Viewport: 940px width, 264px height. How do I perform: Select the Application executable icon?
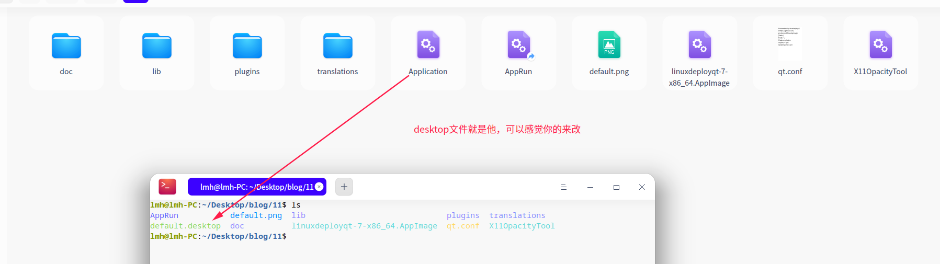[428, 44]
